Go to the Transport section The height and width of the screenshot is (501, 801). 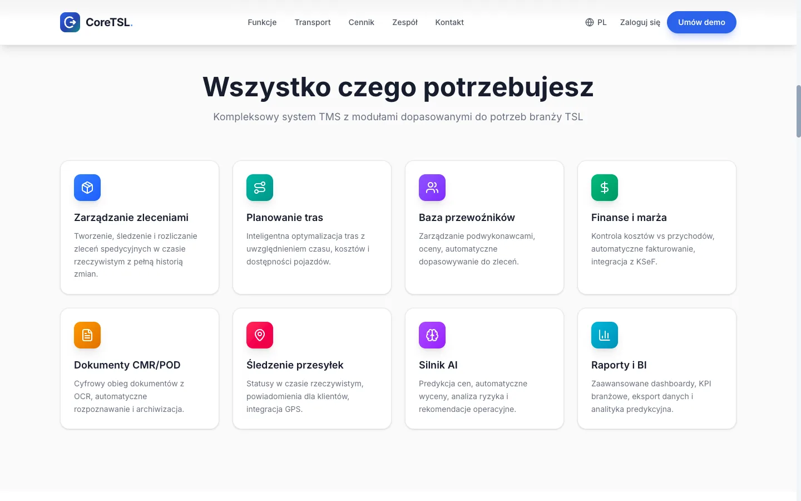(x=313, y=22)
